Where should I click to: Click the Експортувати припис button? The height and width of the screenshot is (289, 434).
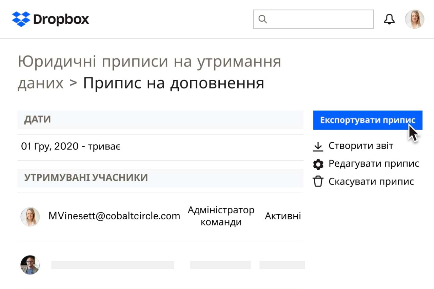pyautogui.click(x=368, y=120)
